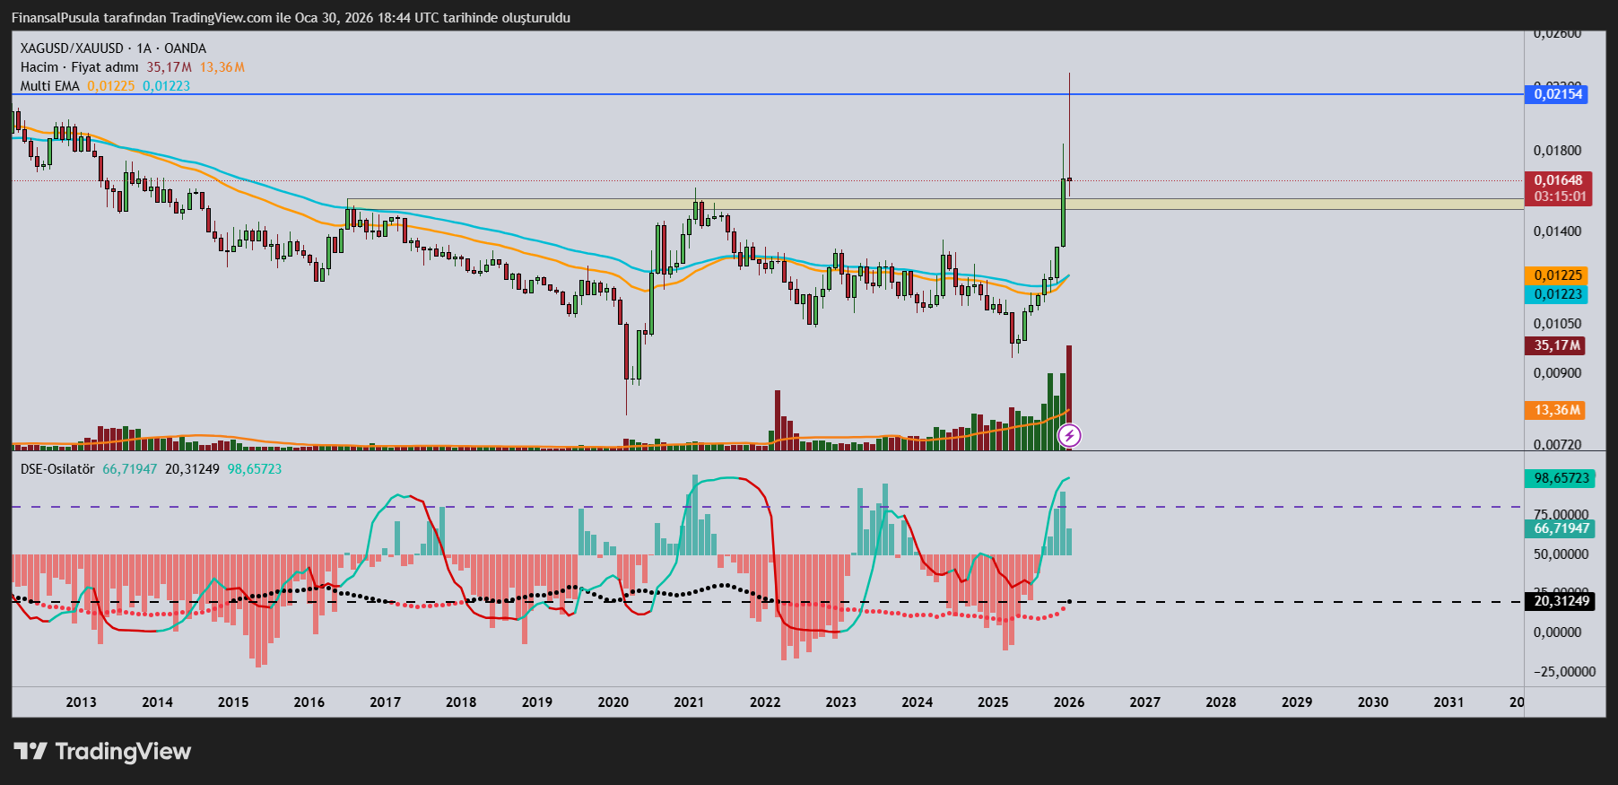This screenshot has height=785, width=1618.
Task: Click the 35,17M value in the Hacim legend
Action: point(170,67)
